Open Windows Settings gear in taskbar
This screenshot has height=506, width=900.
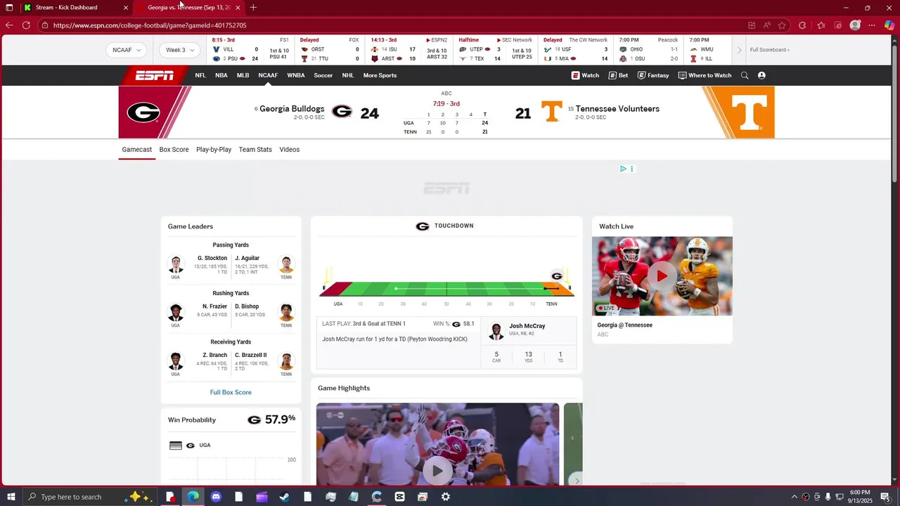coord(446,497)
